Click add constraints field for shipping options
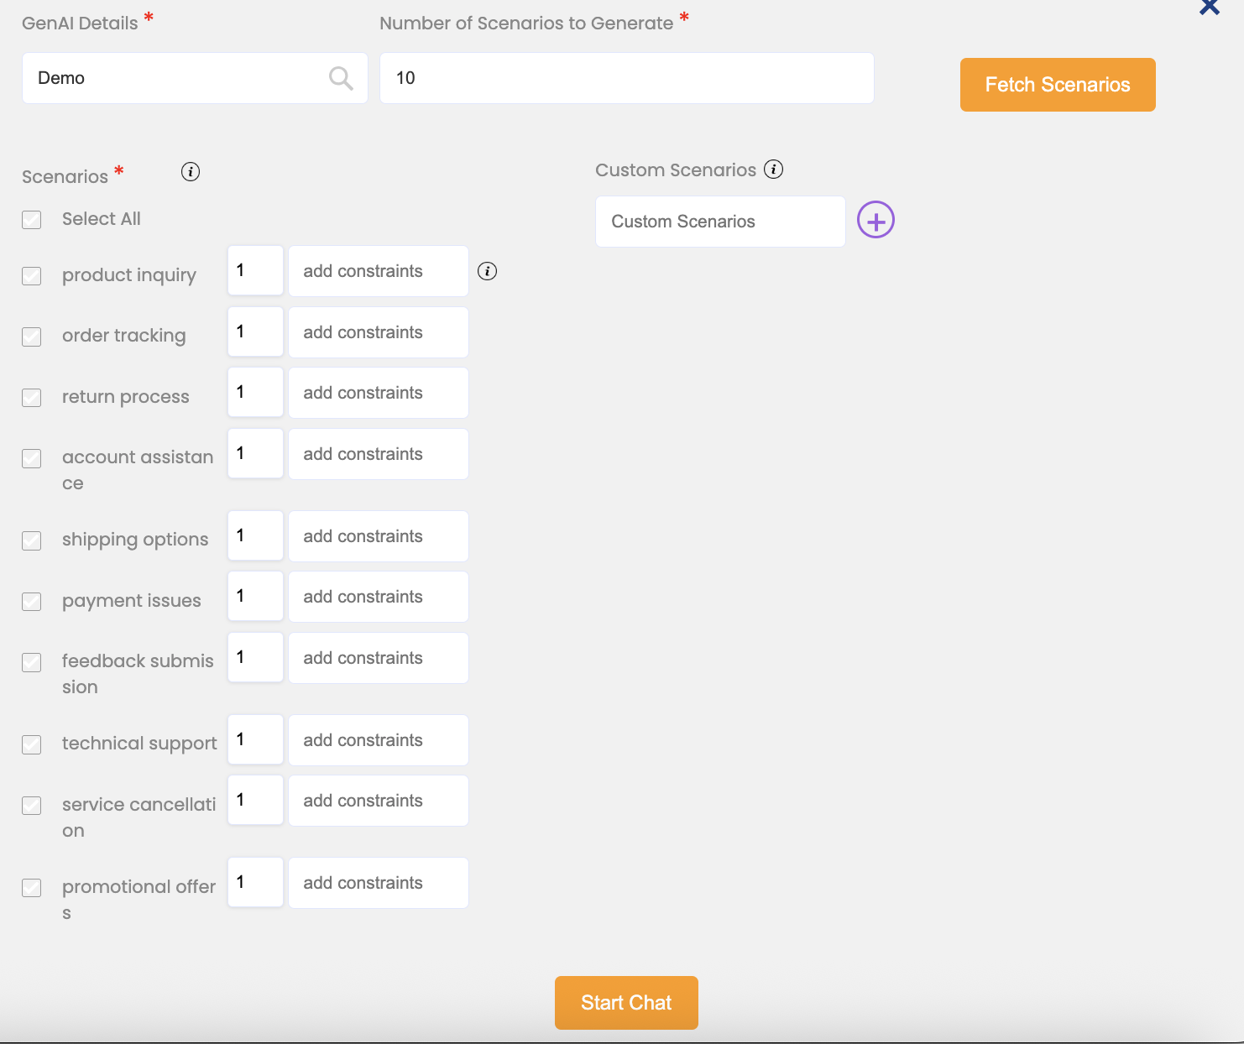The width and height of the screenshot is (1244, 1044). (378, 536)
